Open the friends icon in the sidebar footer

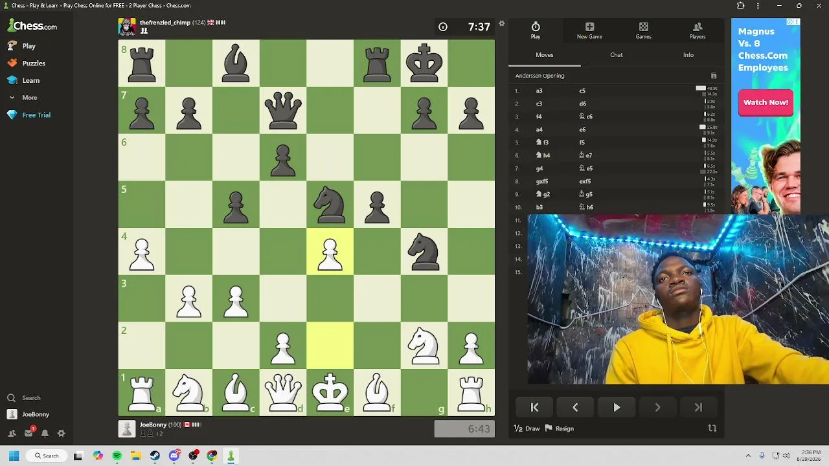(12, 433)
